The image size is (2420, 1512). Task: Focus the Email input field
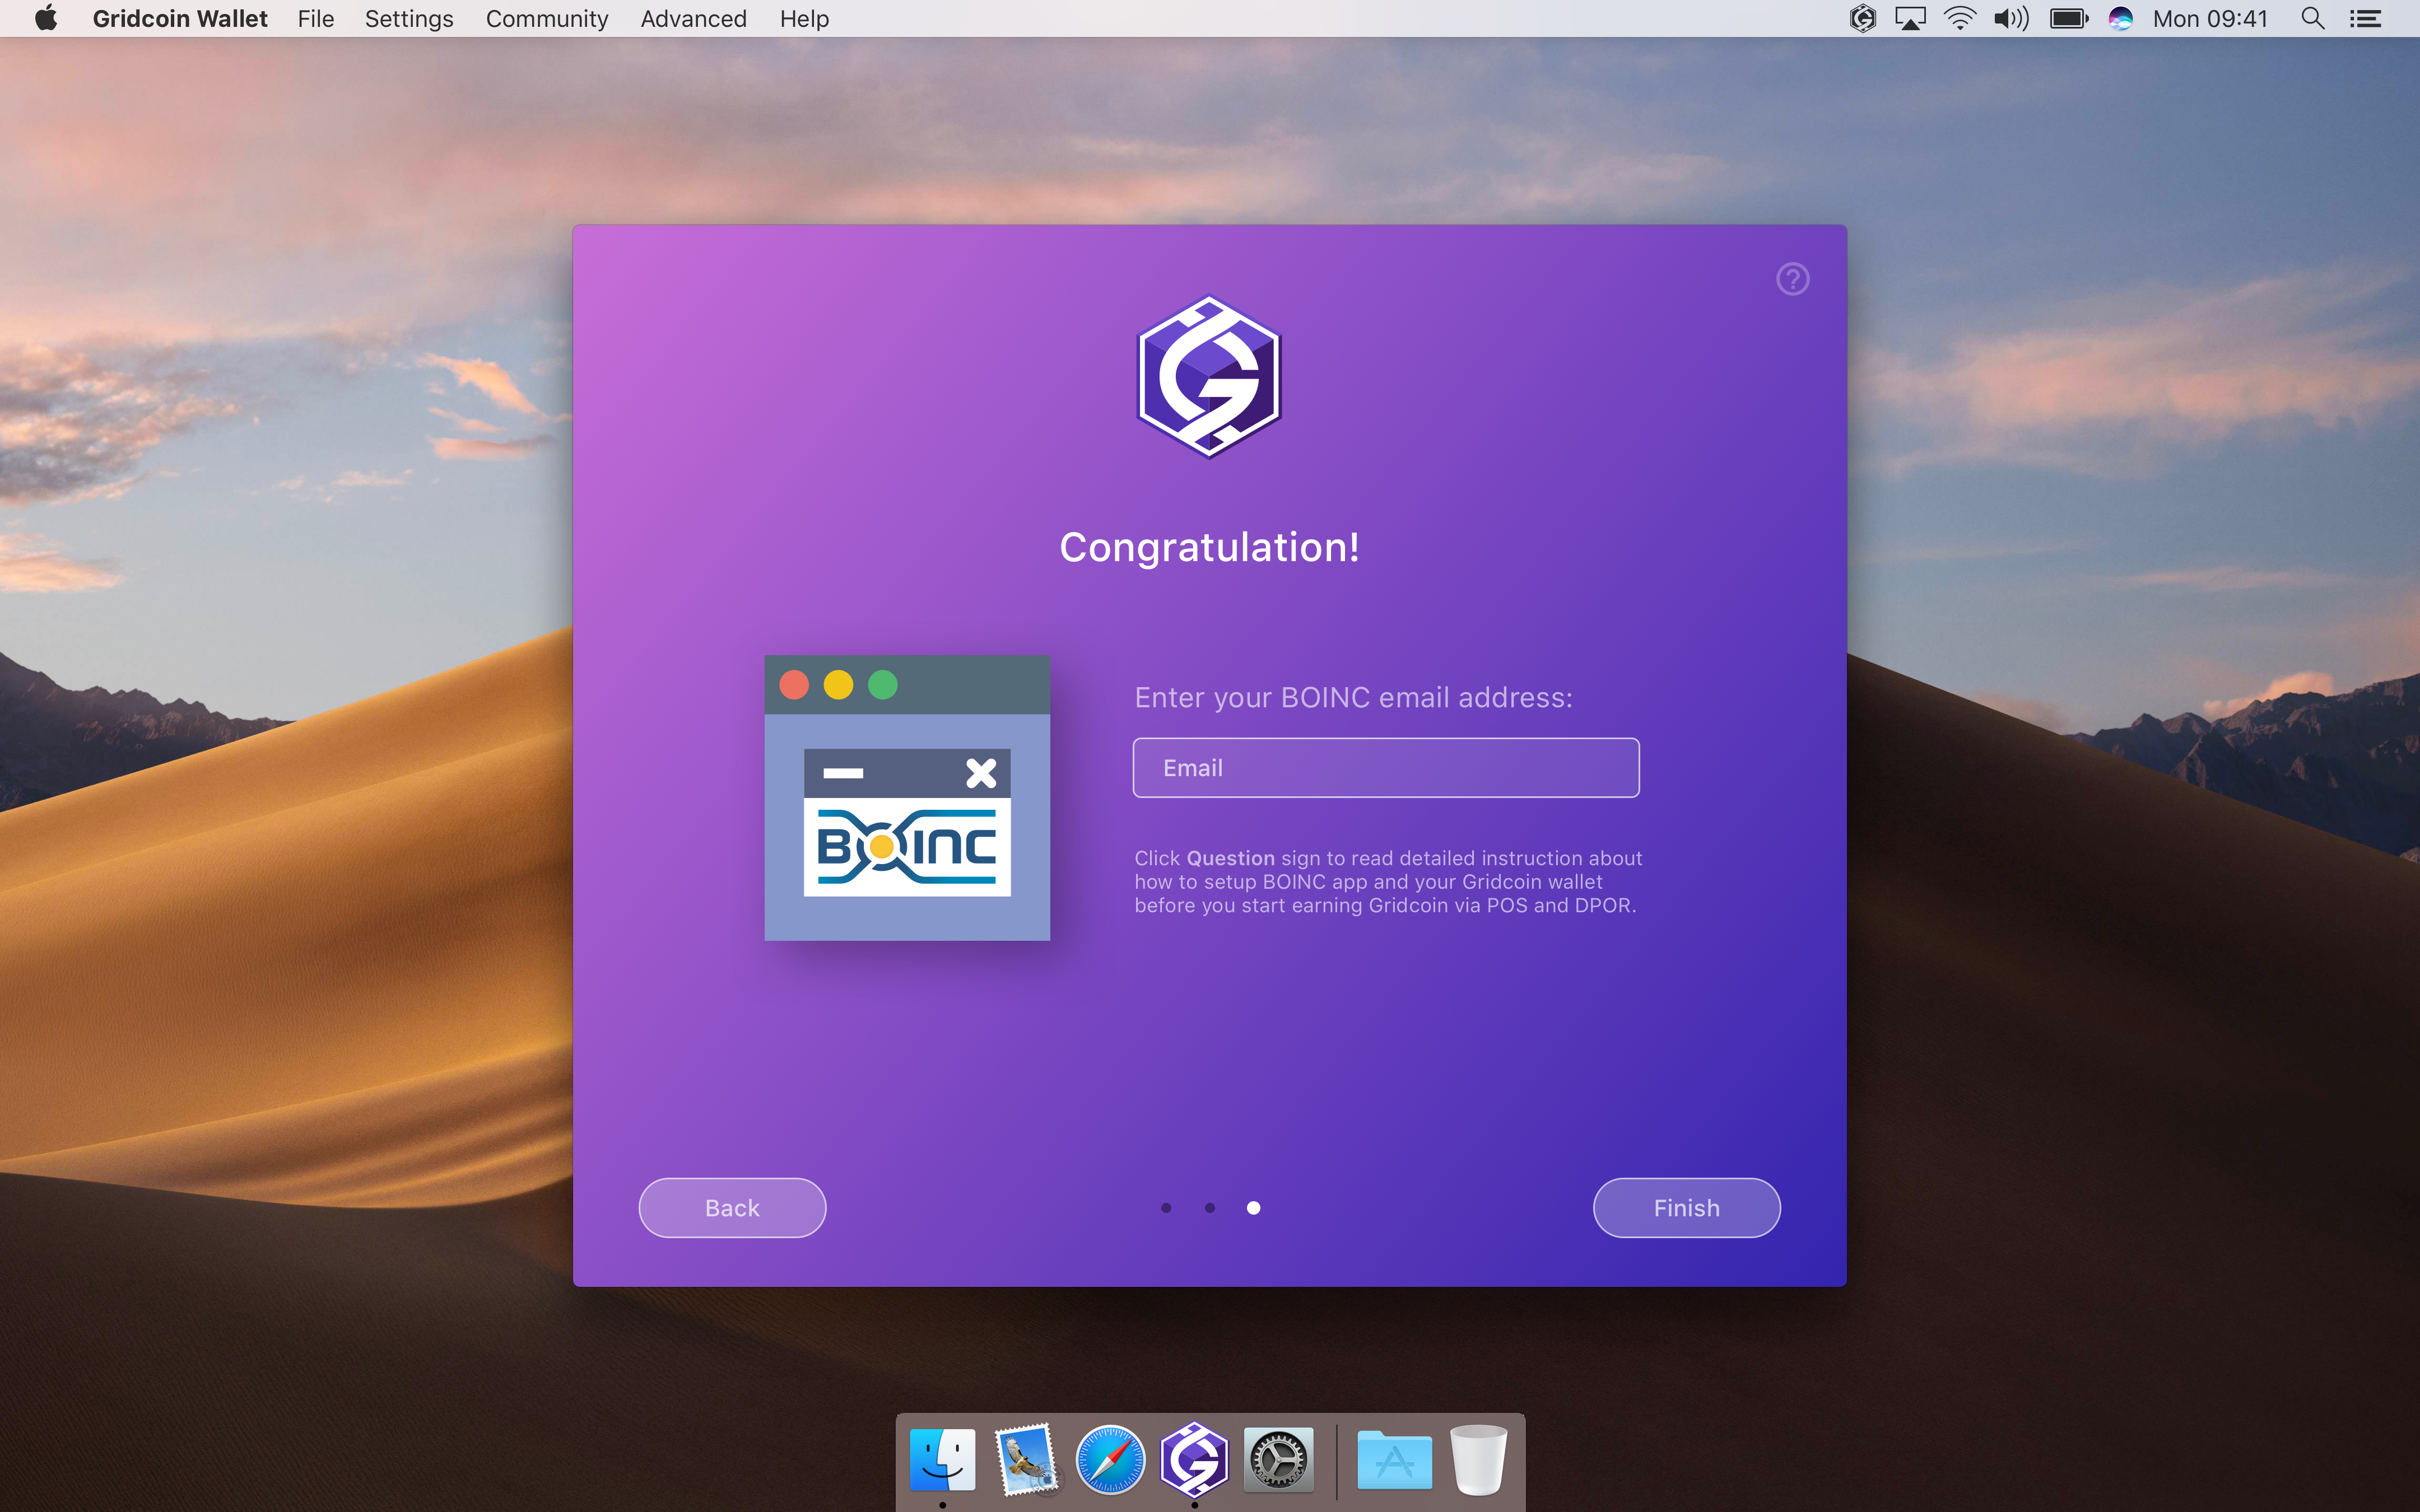(1386, 768)
